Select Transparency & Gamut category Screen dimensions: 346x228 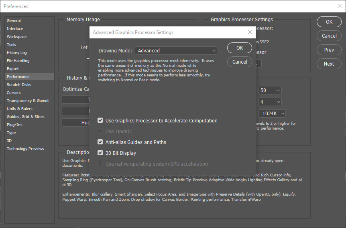coord(29,100)
